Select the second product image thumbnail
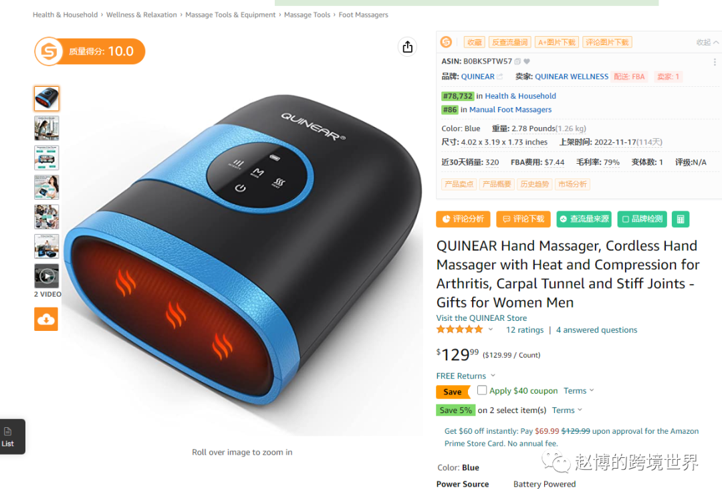This screenshot has height=494, width=722. coord(47,128)
